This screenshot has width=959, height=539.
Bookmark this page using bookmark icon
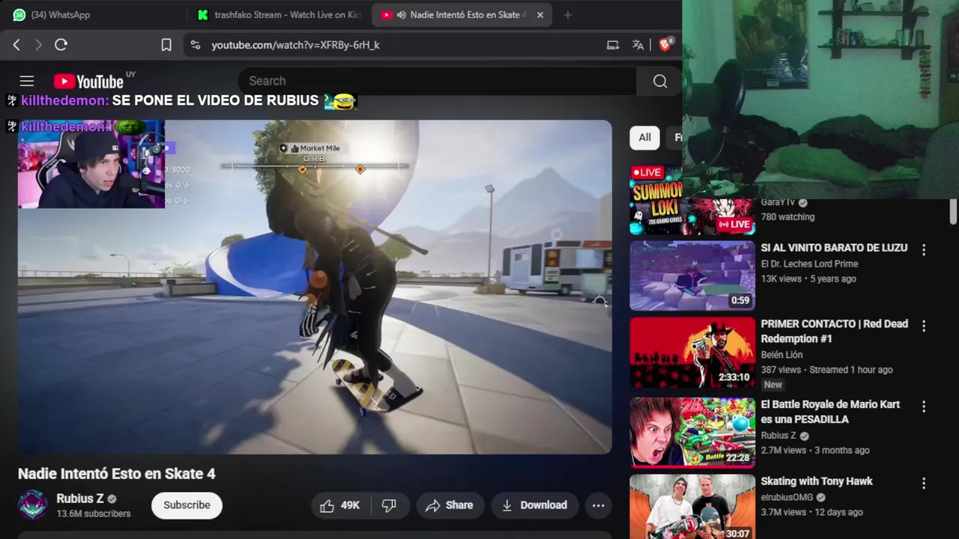pyautogui.click(x=166, y=45)
